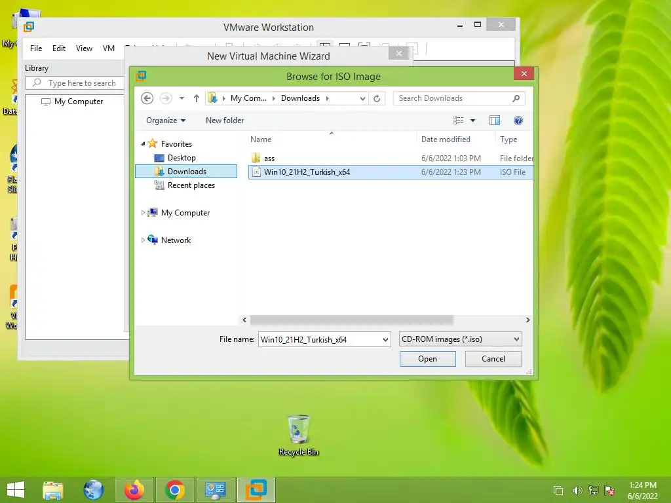Image resolution: width=671 pixels, height=503 pixels.
Task: Open the File name dropdown arrow
Action: (x=385, y=340)
